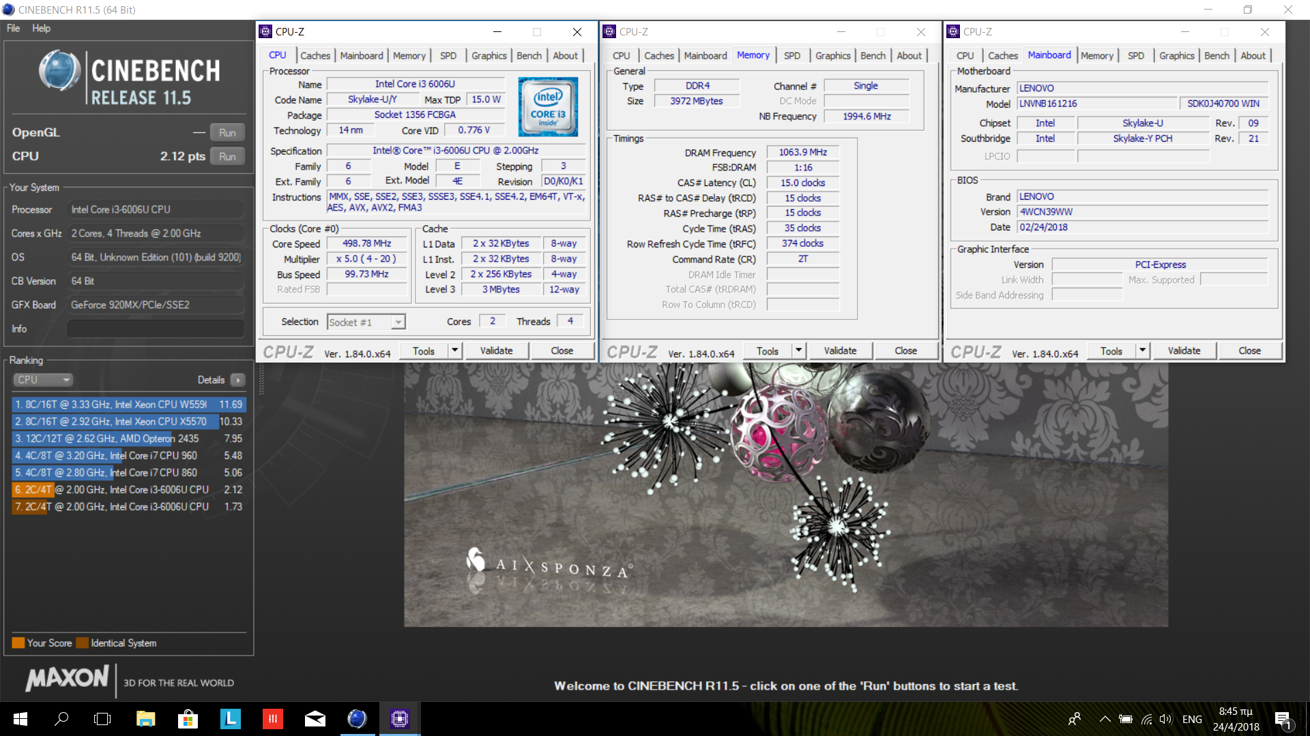Viewport: 1310px width, 736px height.
Task: Click the rendered scene preview image
Action: (x=785, y=494)
